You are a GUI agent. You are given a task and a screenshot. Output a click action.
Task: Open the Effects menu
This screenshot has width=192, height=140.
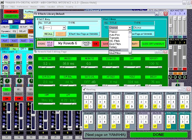(x=60, y=7)
